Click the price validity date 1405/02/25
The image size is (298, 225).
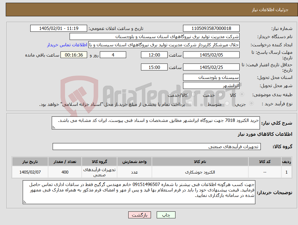pyautogui.click(x=211, y=67)
